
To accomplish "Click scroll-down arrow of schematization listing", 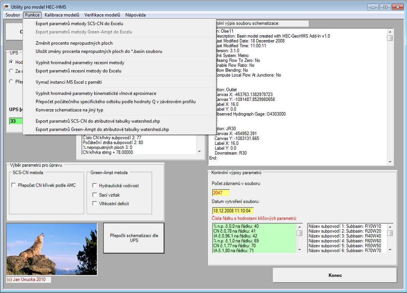I will 390,162.
